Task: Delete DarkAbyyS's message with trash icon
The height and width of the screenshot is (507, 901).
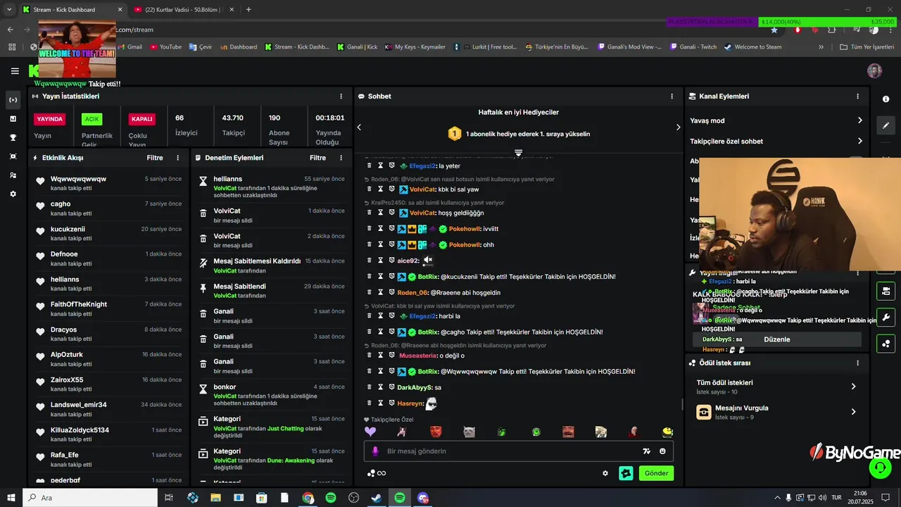Action: [x=370, y=387]
